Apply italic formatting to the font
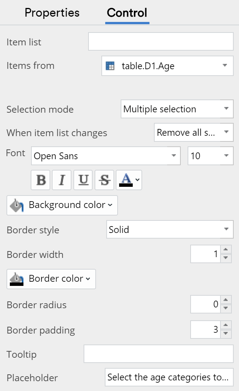 click(x=62, y=180)
